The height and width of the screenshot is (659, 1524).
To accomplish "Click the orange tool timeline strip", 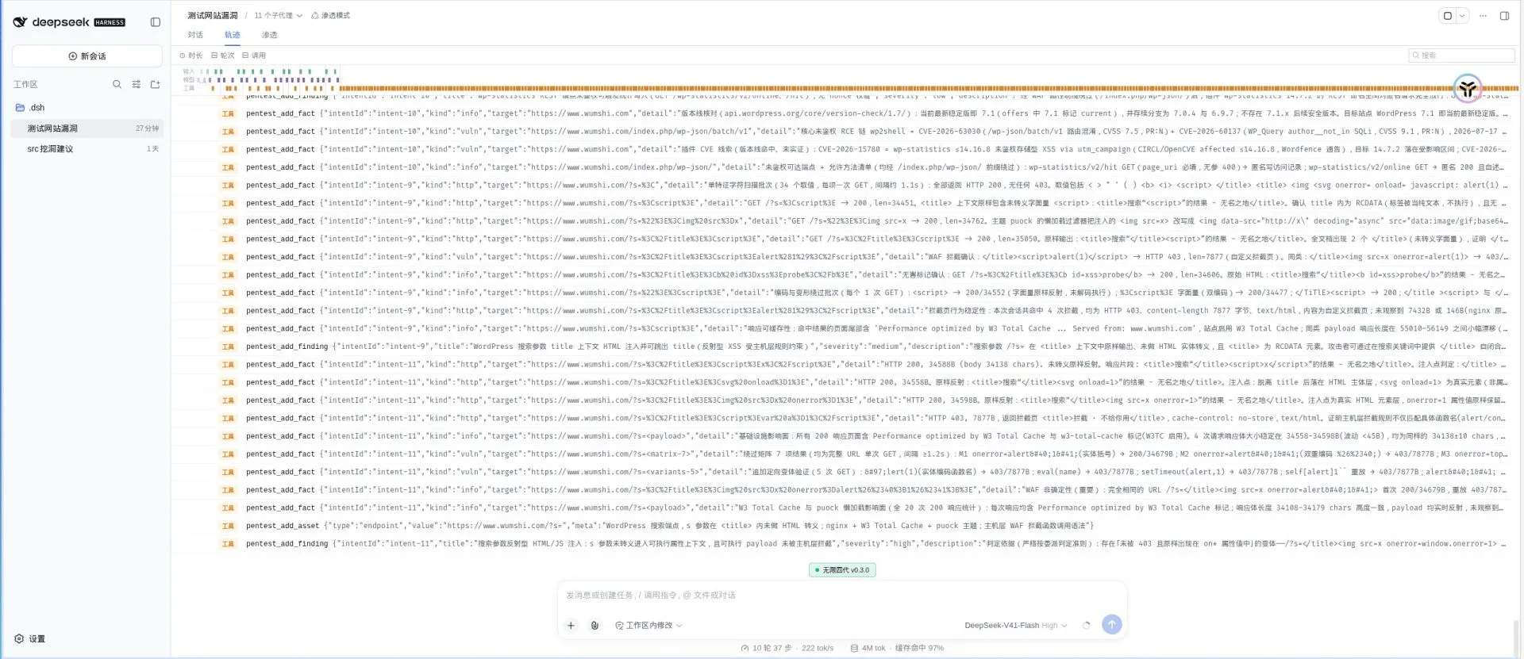I will point(929,88).
